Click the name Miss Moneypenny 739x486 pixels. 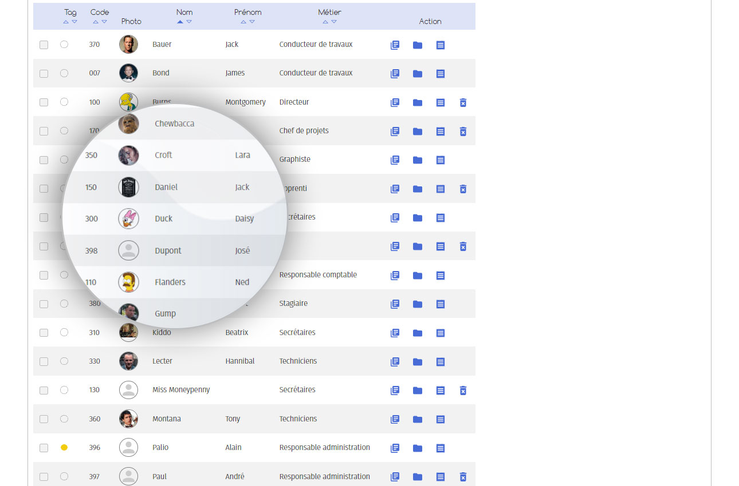tap(181, 390)
